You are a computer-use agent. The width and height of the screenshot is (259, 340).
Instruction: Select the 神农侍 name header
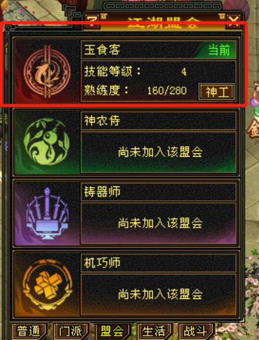(x=158, y=121)
